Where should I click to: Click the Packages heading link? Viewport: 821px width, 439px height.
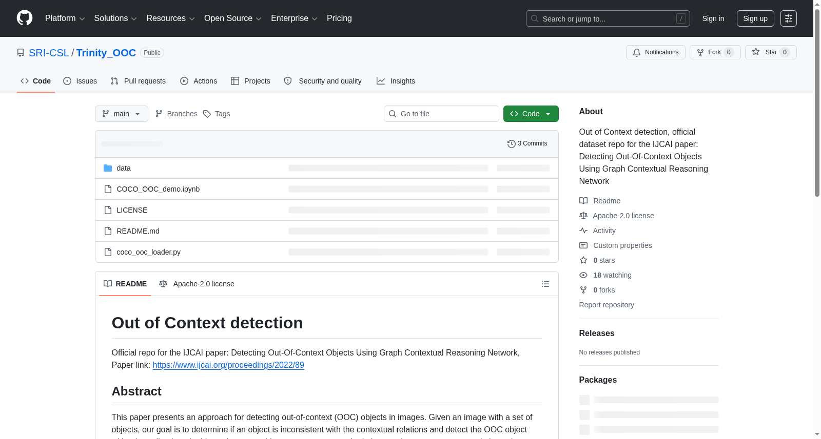click(598, 380)
